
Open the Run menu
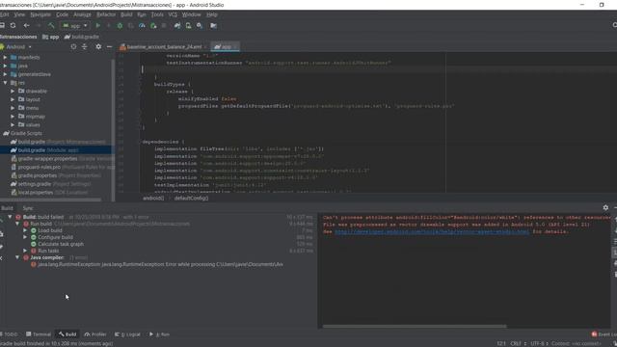coord(142,14)
